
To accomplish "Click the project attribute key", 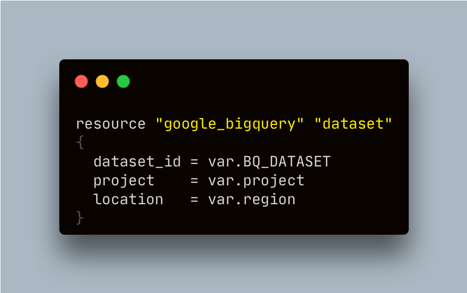I will 124,181.
